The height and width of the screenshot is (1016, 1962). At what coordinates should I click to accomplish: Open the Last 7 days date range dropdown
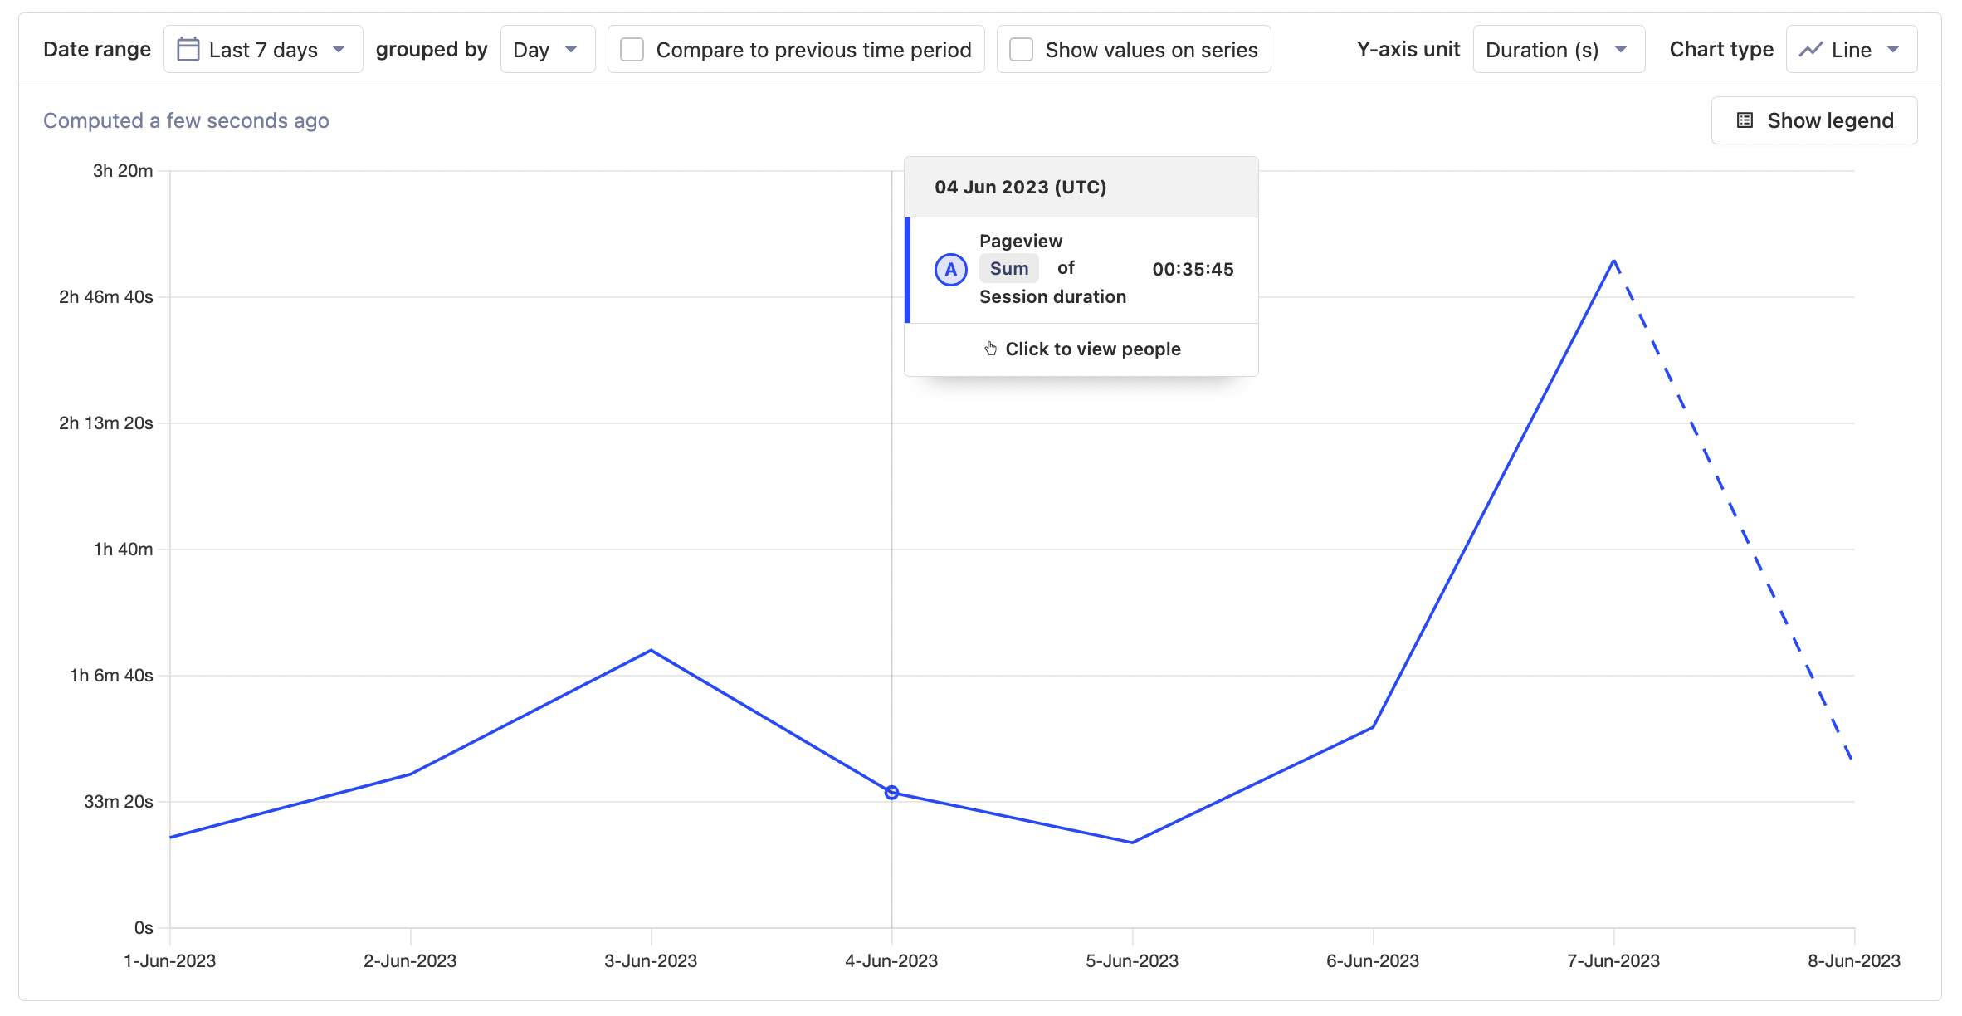tap(263, 49)
